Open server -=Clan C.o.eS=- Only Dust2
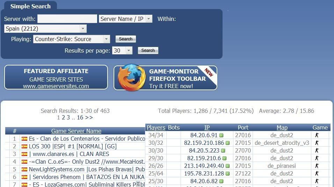334x187 pixels. [87, 162]
